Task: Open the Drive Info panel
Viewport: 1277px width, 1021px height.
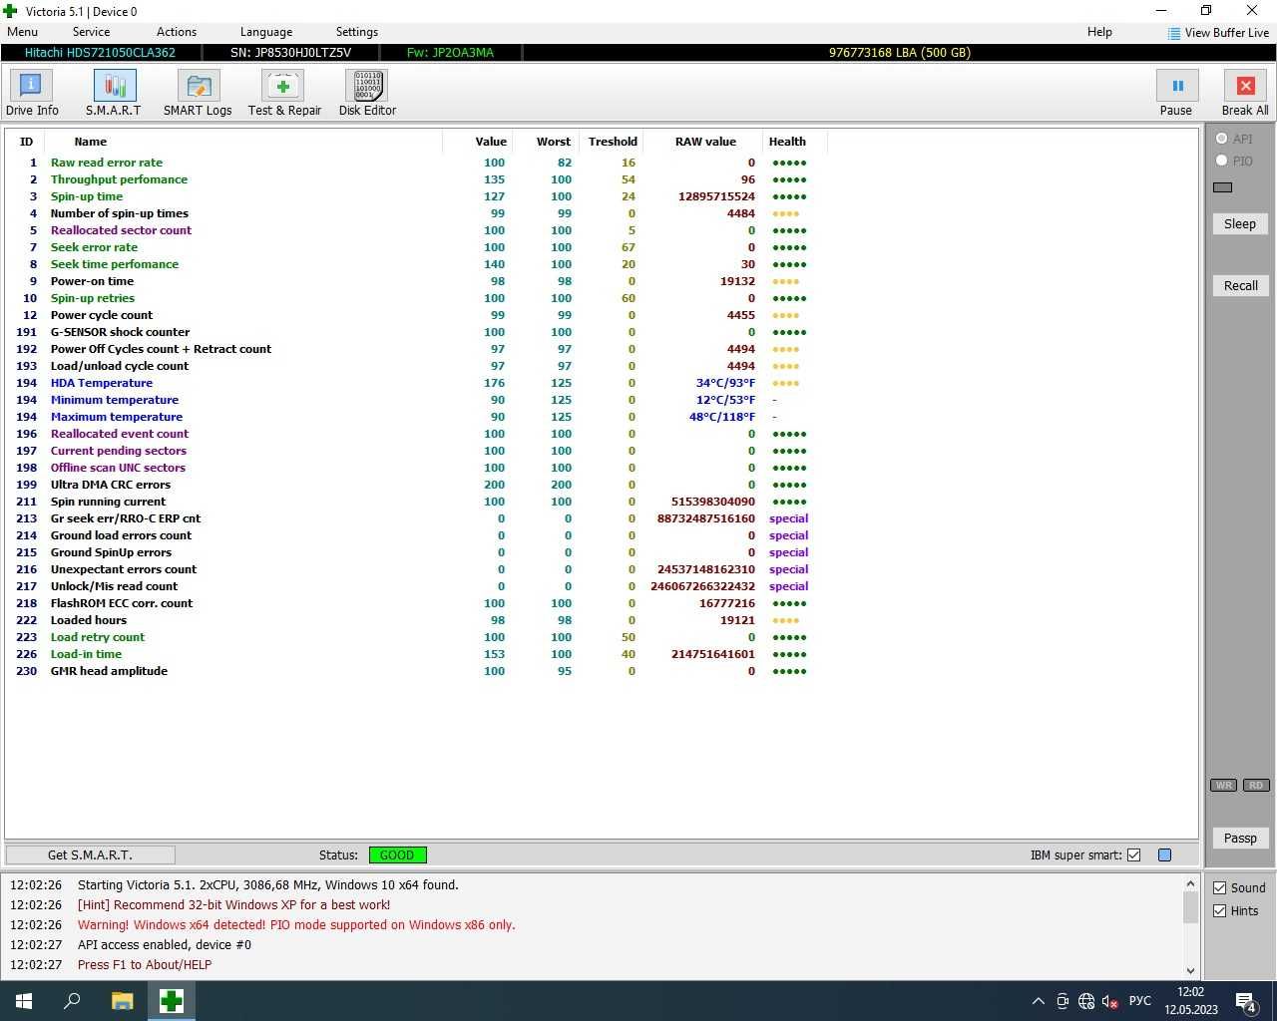Action: click(x=31, y=94)
